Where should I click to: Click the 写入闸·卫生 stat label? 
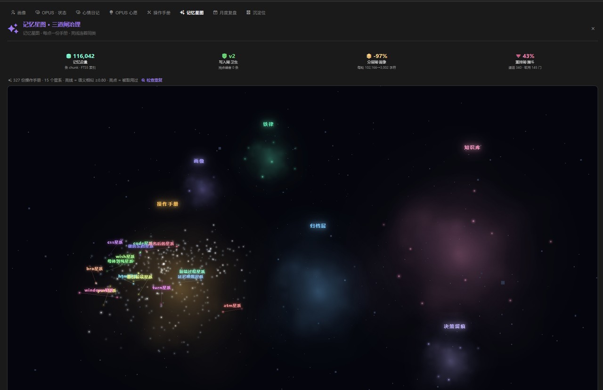coord(228,62)
